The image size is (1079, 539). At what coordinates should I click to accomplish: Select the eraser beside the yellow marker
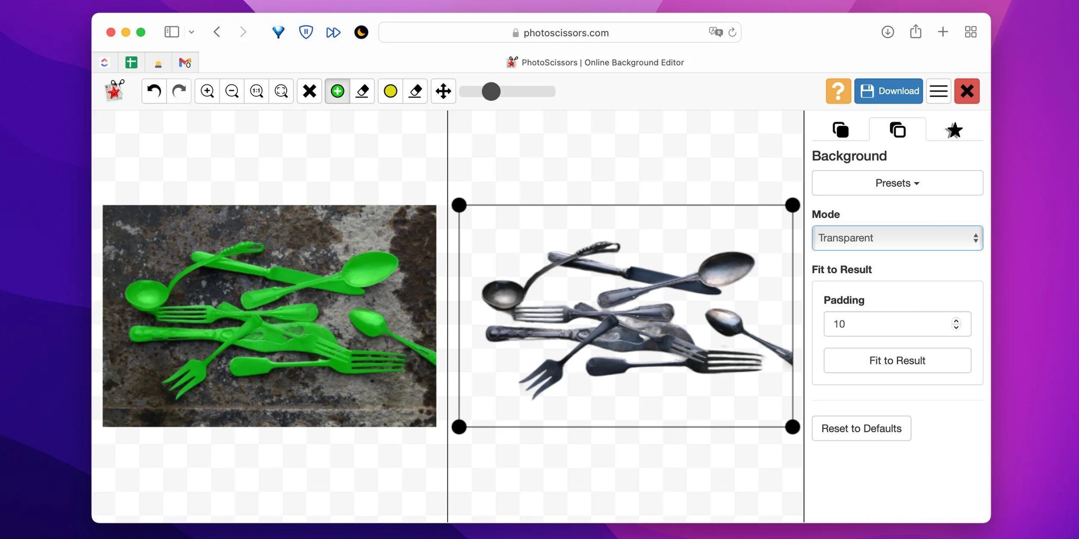point(415,91)
